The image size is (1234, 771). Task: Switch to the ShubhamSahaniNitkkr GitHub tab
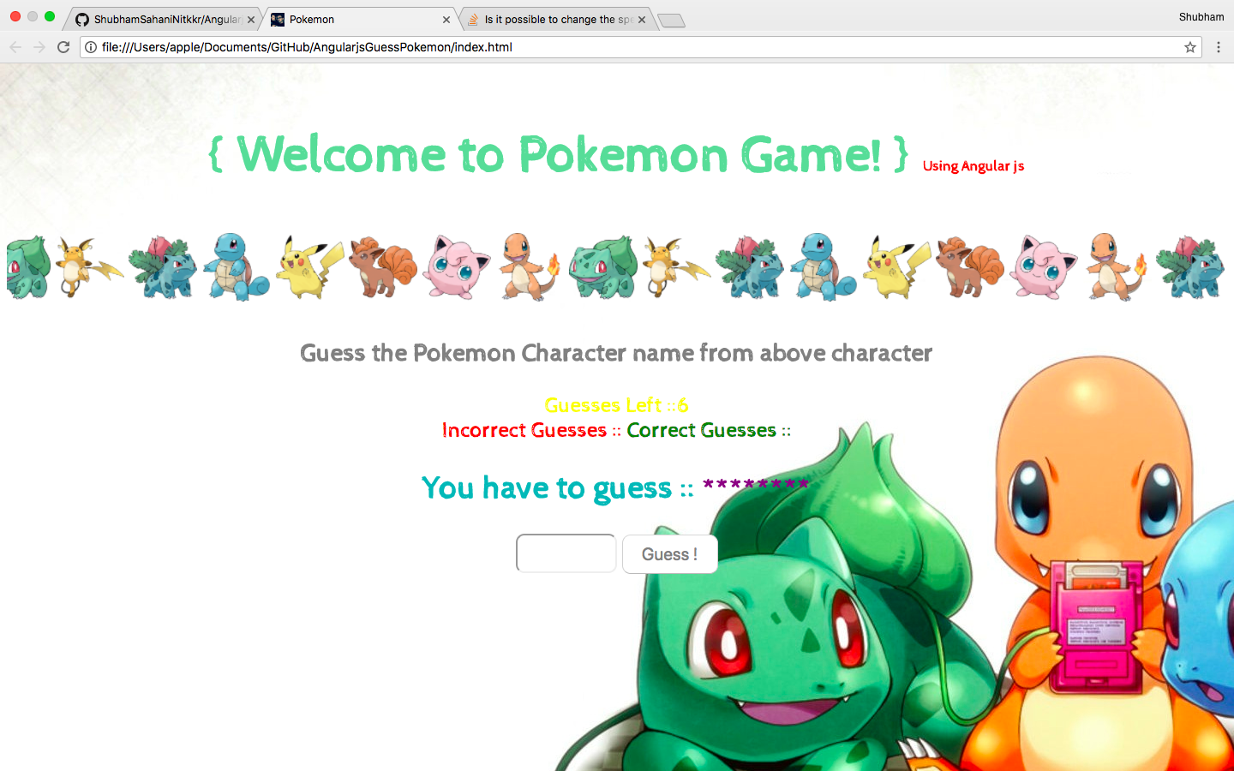point(163,19)
